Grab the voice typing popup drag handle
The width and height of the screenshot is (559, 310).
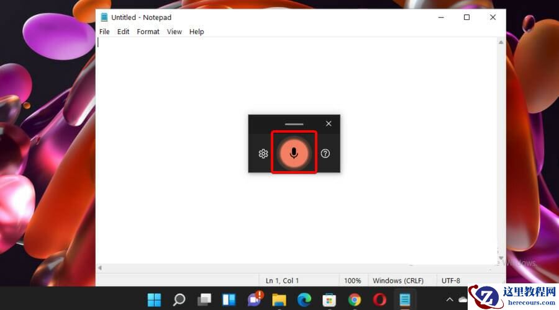[x=294, y=124]
